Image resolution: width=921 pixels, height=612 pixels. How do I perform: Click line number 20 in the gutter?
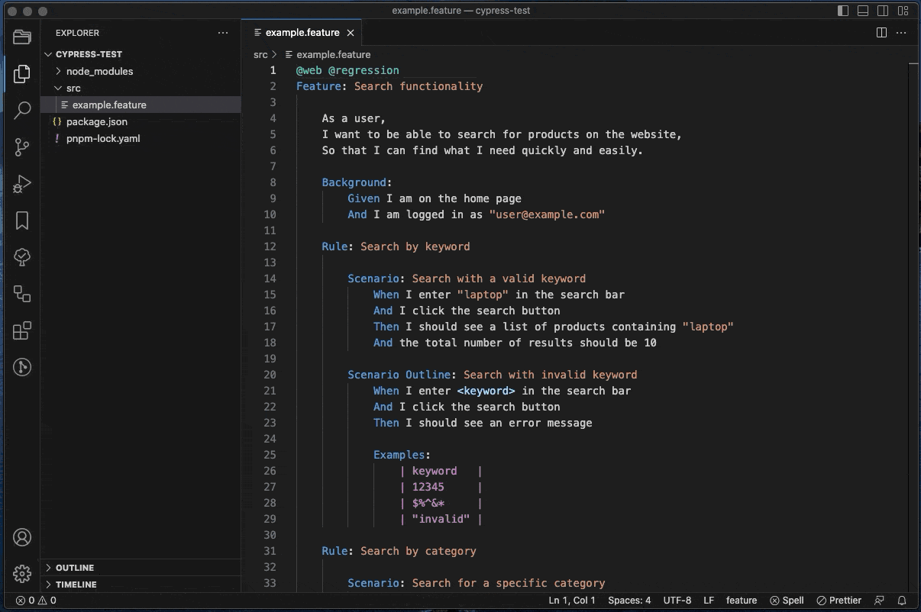(x=269, y=375)
